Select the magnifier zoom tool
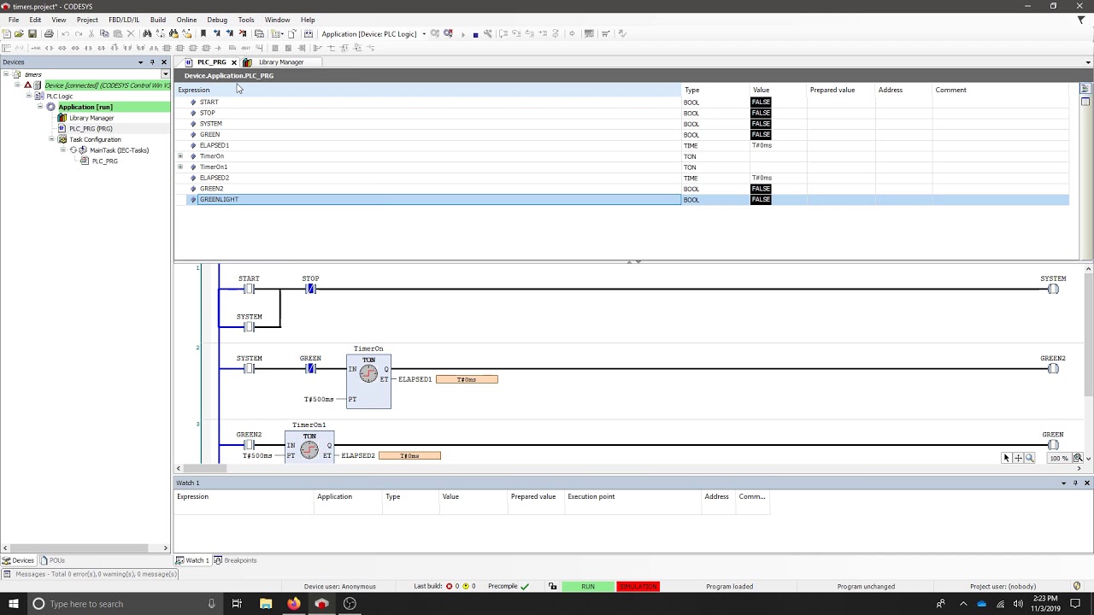Image resolution: width=1094 pixels, height=615 pixels. [x=1029, y=458]
